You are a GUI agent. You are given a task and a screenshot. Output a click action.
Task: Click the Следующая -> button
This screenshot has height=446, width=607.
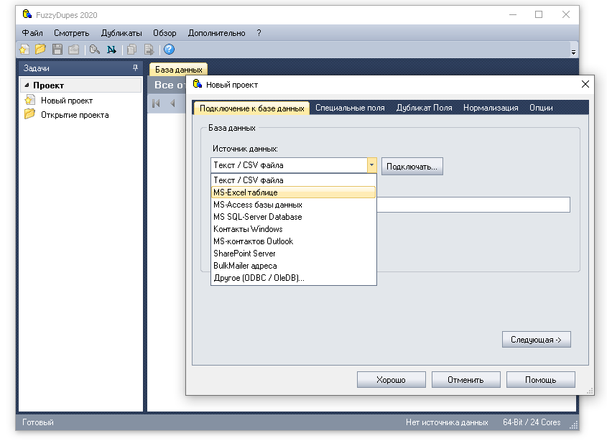[536, 340]
